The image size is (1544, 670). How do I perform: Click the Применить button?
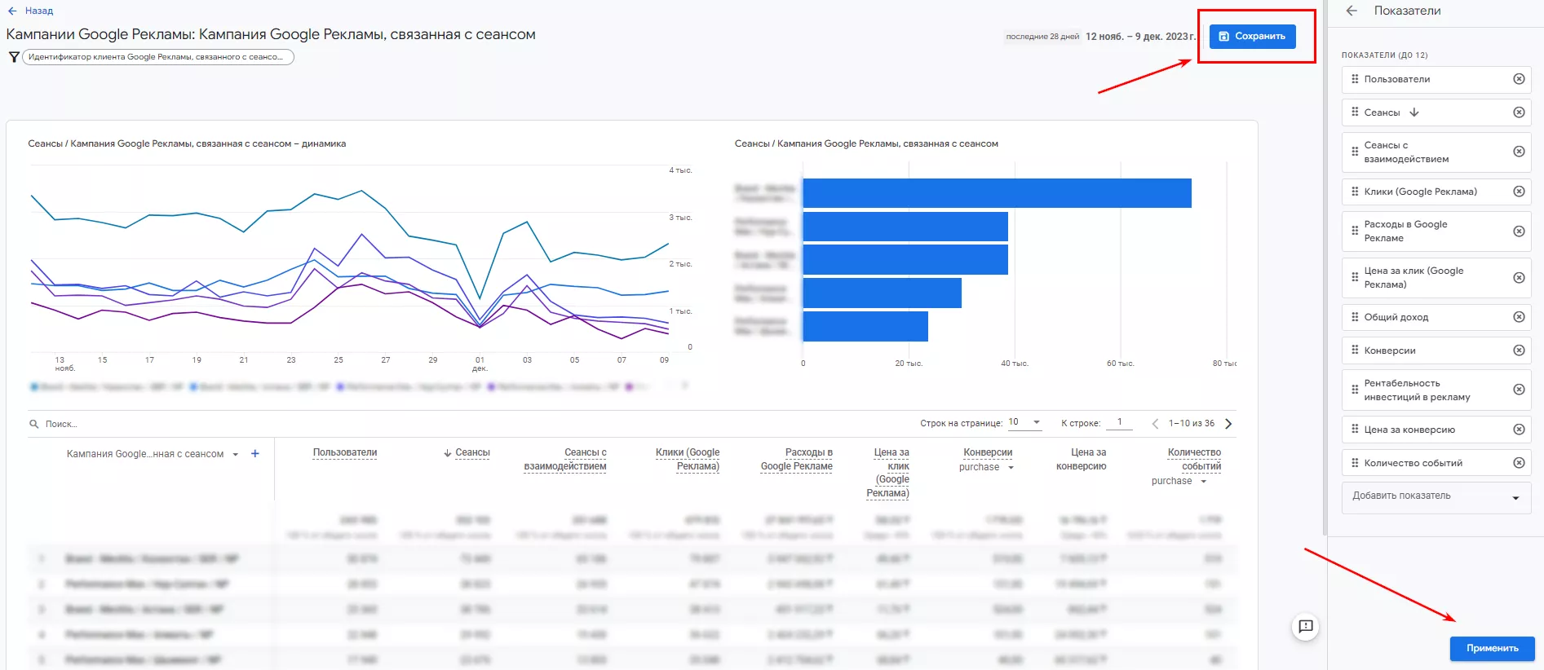coord(1492,648)
